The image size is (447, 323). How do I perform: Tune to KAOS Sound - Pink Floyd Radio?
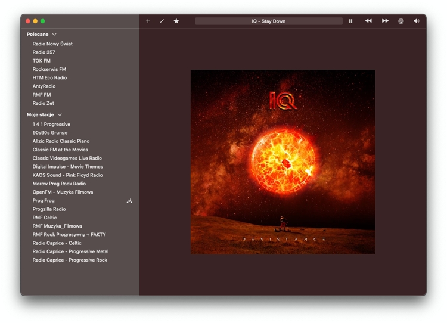point(67,175)
